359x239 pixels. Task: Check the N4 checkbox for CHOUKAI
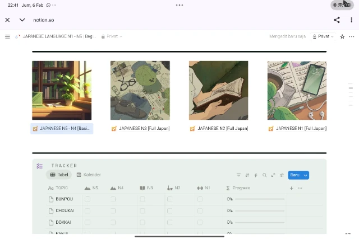click(113, 211)
